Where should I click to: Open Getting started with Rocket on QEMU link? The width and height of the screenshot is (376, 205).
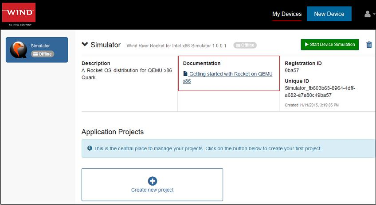click(x=227, y=77)
